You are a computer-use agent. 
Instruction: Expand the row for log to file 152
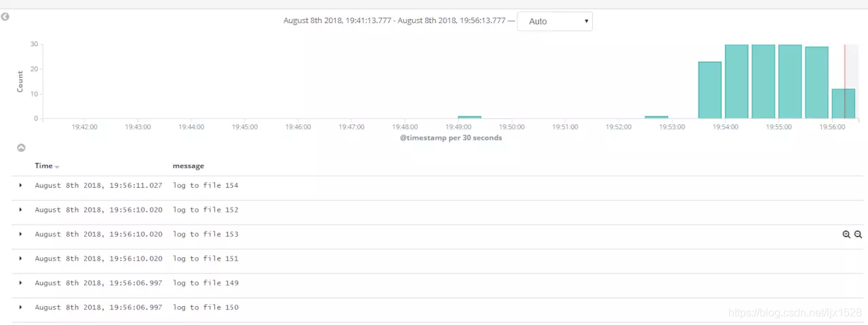tap(20, 210)
